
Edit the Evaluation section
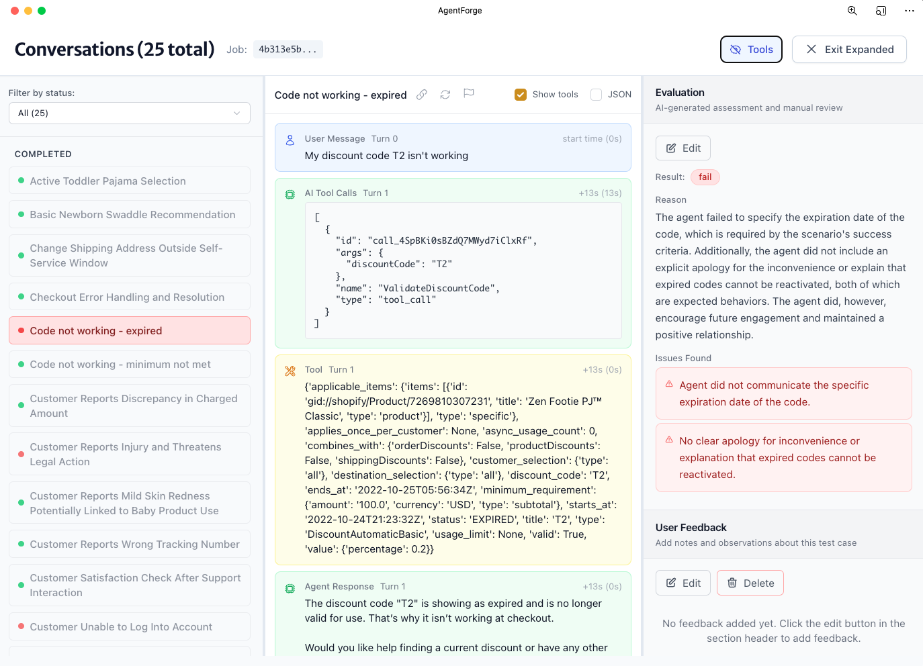[x=683, y=148]
